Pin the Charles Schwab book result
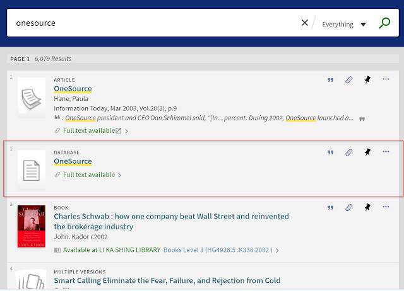Viewport: 404px width, 291px height. [367, 207]
